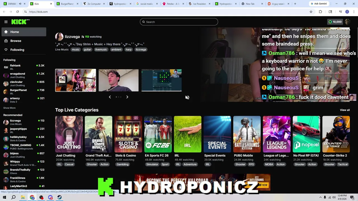Open Windows taskbar search
358x201 pixels.
click(x=13, y=197)
